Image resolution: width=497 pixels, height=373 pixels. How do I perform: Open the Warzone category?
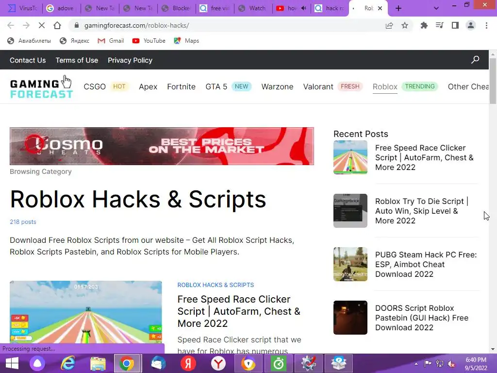(277, 86)
